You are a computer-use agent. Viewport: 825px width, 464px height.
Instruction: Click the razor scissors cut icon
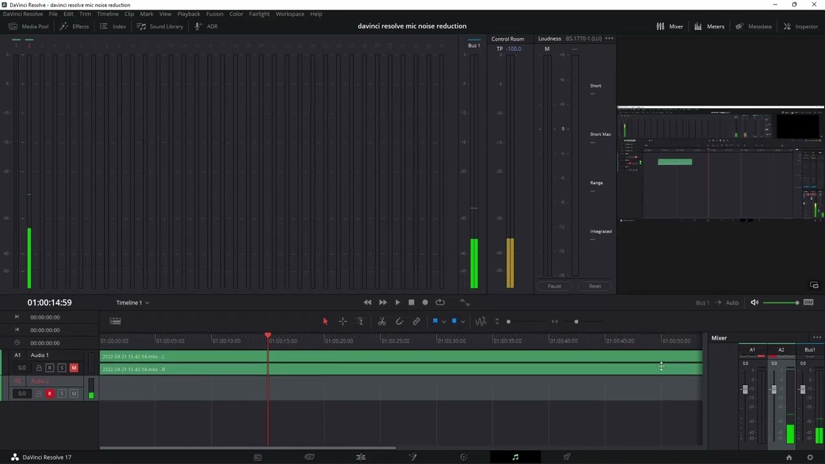[382, 321]
